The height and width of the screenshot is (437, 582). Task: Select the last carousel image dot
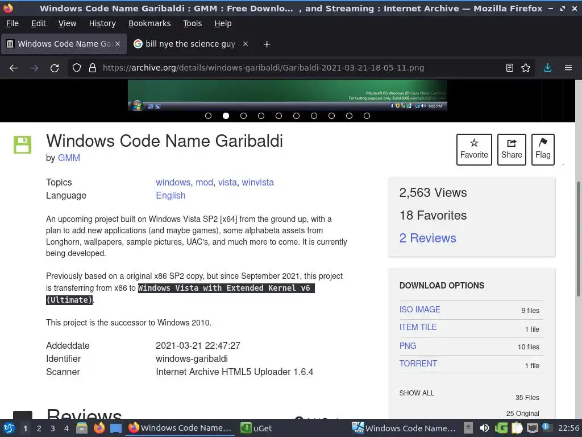point(367,116)
